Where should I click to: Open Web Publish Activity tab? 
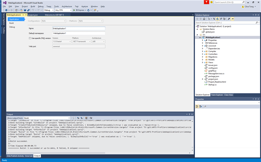coord(15,156)
